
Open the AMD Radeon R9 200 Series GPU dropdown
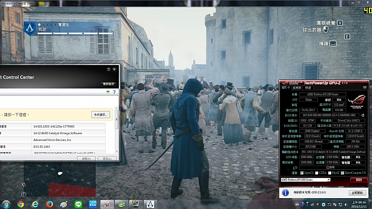point(305,180)
